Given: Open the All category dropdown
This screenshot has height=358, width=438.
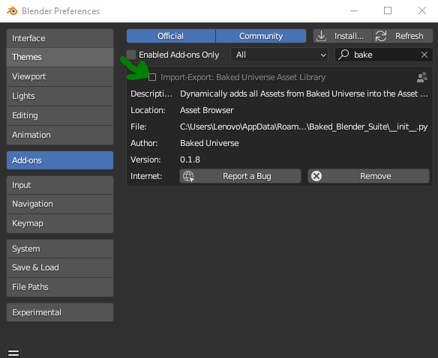Looking at the screenshot, I should coord(279,55).
